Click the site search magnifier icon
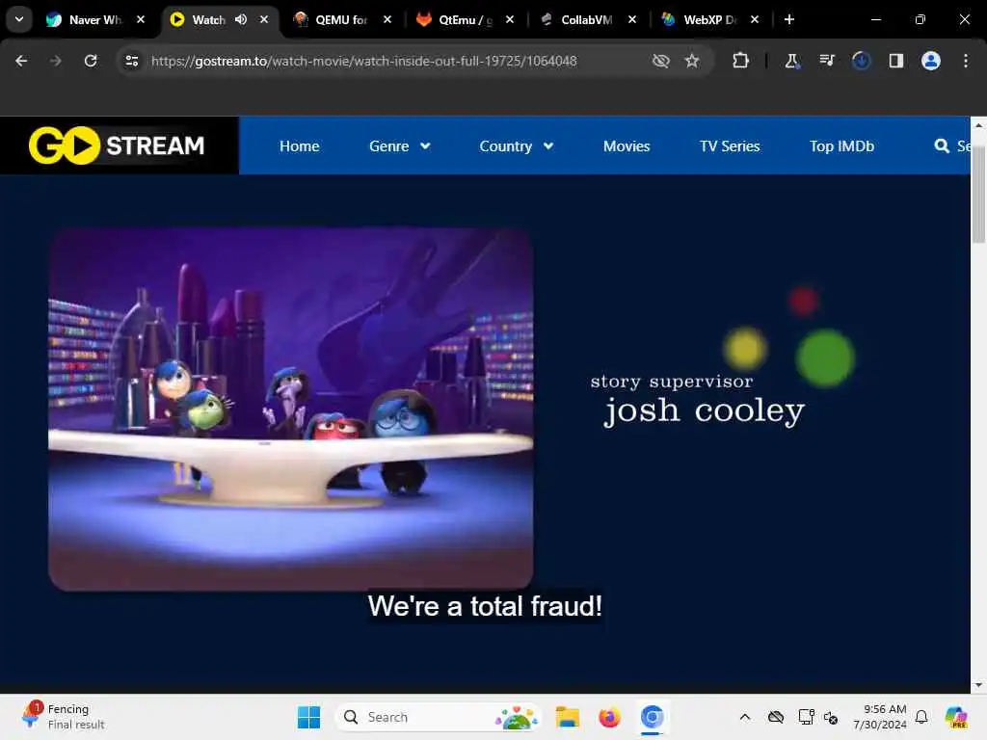 [x=942, y=146]
